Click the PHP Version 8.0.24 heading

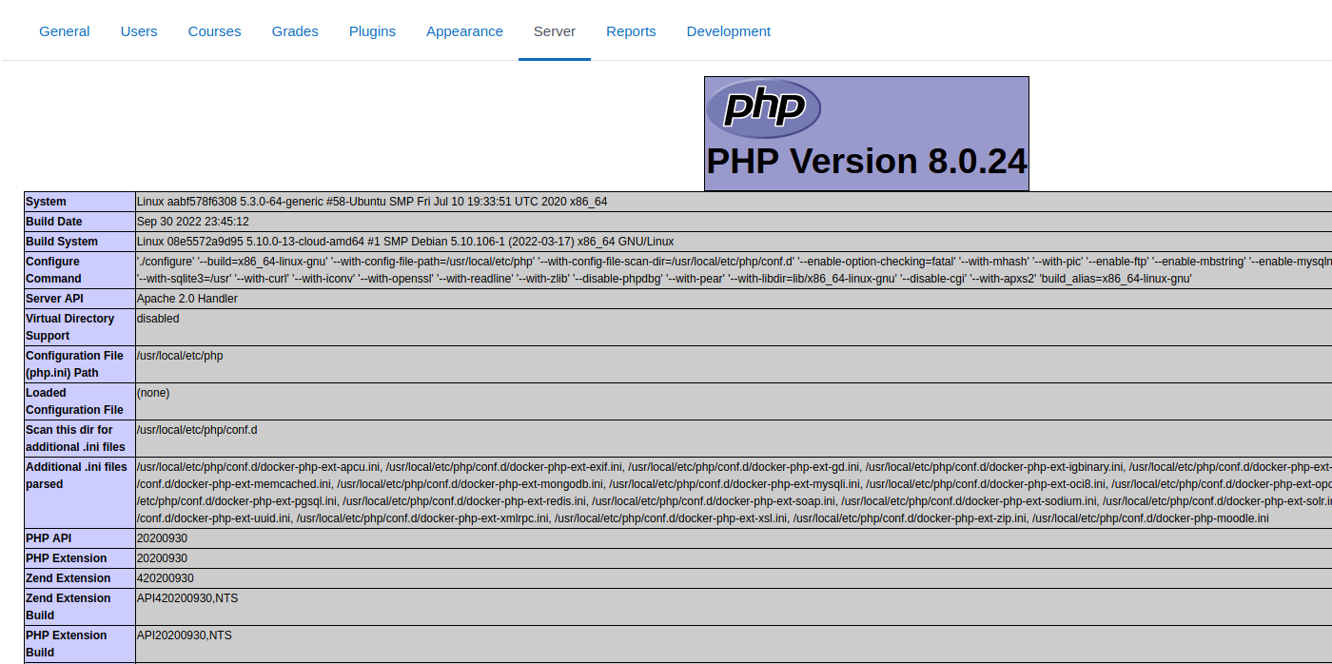pyautogui.click(x=867, y=162)
